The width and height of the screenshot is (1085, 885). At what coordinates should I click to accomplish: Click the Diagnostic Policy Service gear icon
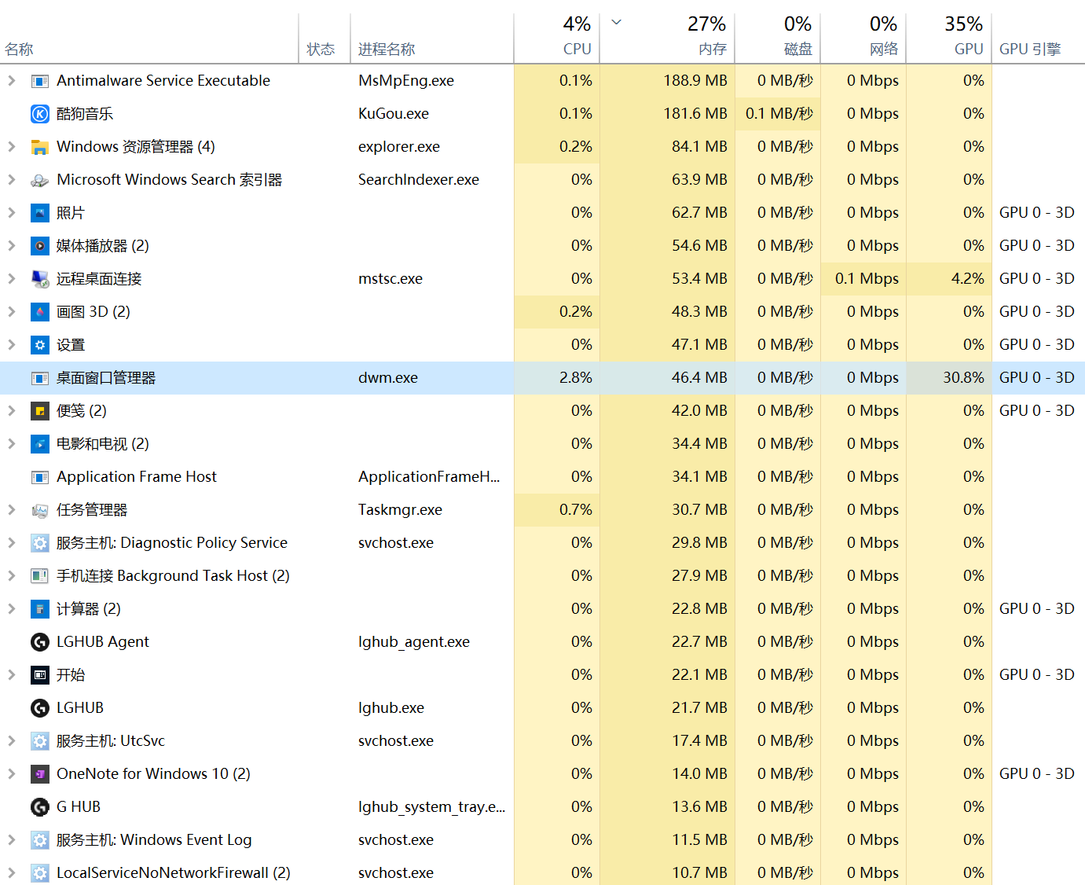[39, 543]
